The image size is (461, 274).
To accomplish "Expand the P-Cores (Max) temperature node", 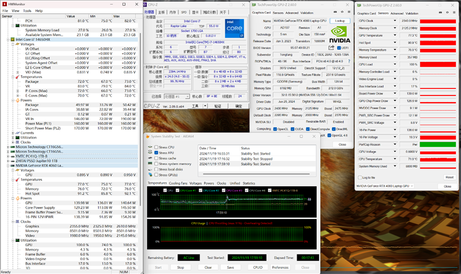I will (x=17, y=91).
